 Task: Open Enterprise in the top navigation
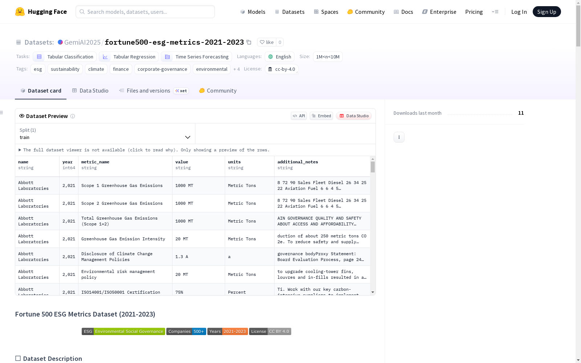[x=439, y=12]
